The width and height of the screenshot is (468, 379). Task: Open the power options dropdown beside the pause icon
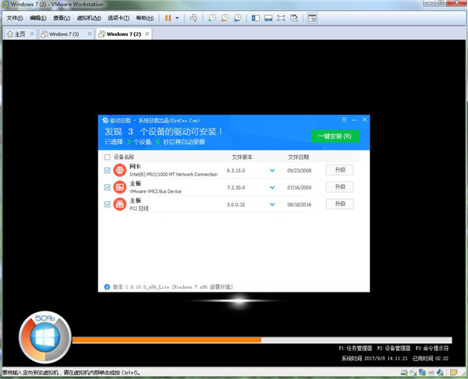click(x=177, y=18)
